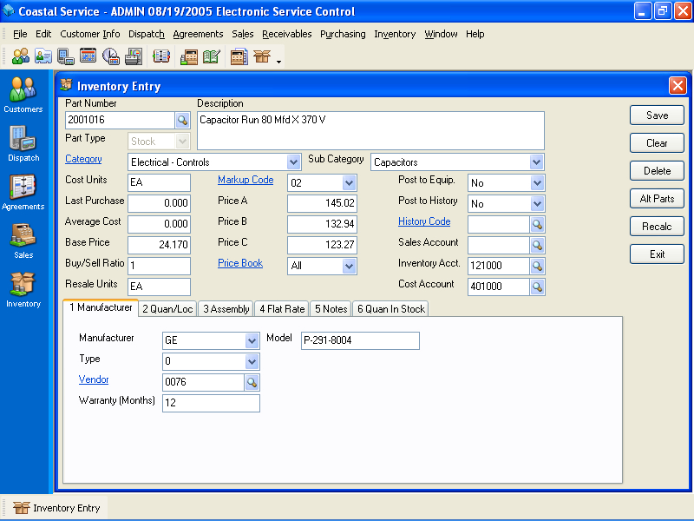The width and height of the screenshot is (694, 521).
Task: Click the register with document toolbar icon
Action: (x=239, y=56)
